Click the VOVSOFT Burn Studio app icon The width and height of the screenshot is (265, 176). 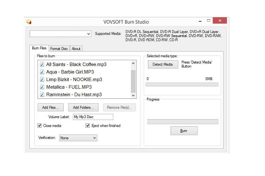(29, 22)
